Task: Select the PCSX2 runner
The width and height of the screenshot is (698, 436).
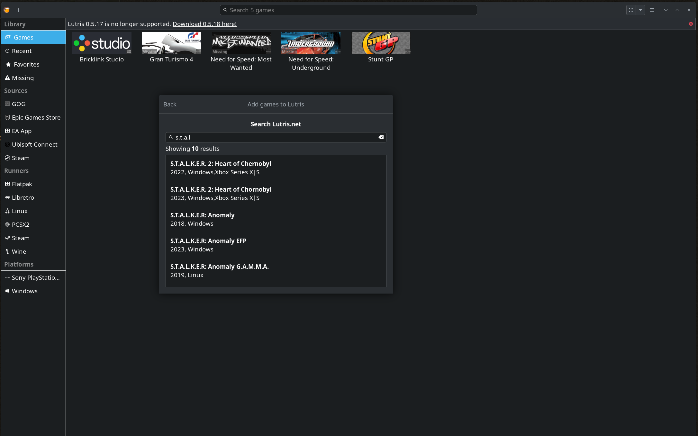Action: point(33,224)
